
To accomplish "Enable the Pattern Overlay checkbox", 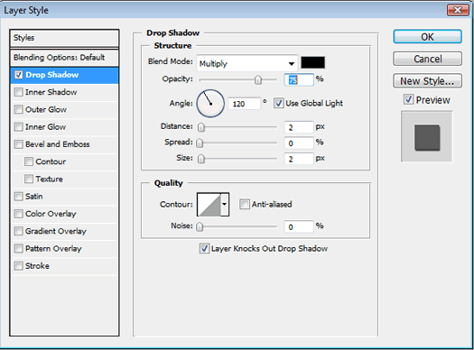I will tap(19, 249).
